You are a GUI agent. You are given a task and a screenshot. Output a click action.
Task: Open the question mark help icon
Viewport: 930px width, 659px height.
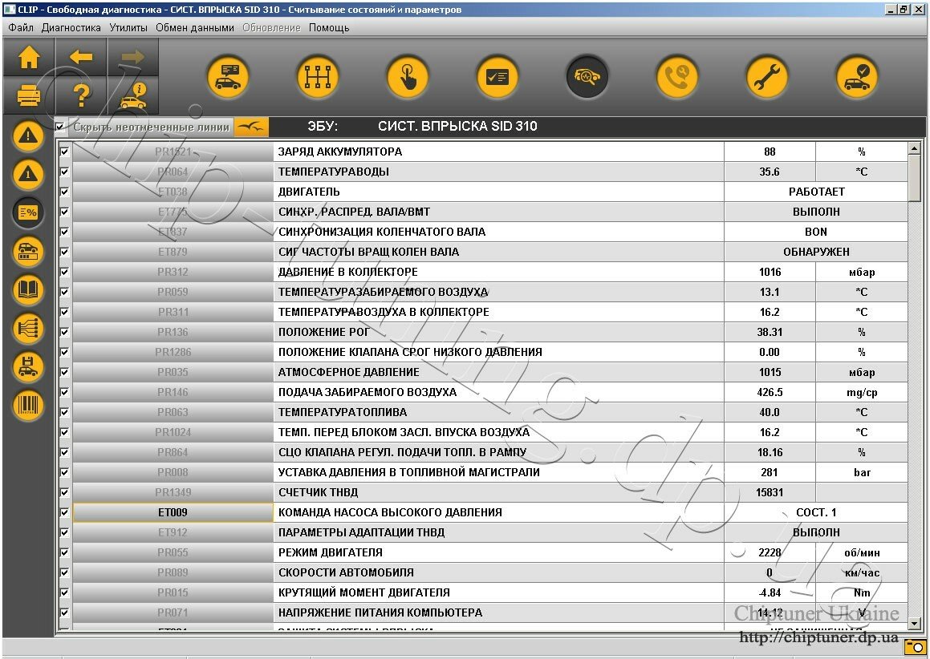(81, 95)
